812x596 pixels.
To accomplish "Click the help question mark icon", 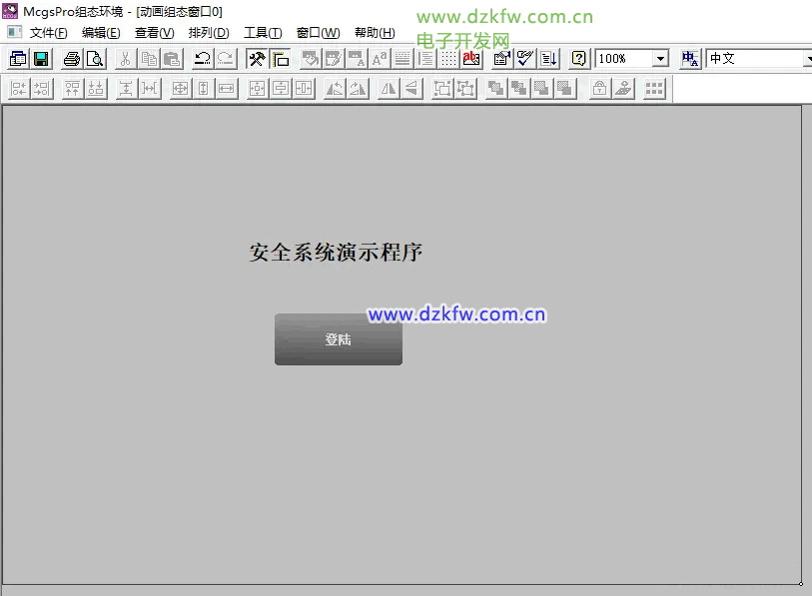I will (578, 59).
